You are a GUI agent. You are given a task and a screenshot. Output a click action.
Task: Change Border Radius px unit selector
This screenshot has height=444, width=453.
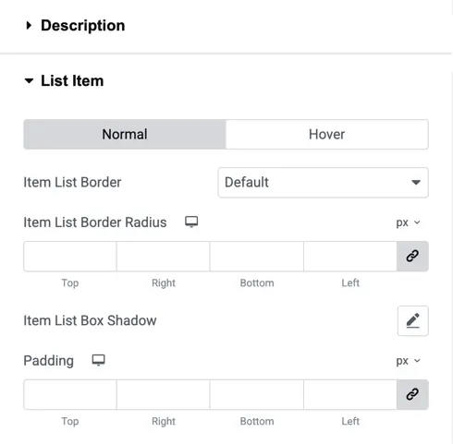[408, 222]
